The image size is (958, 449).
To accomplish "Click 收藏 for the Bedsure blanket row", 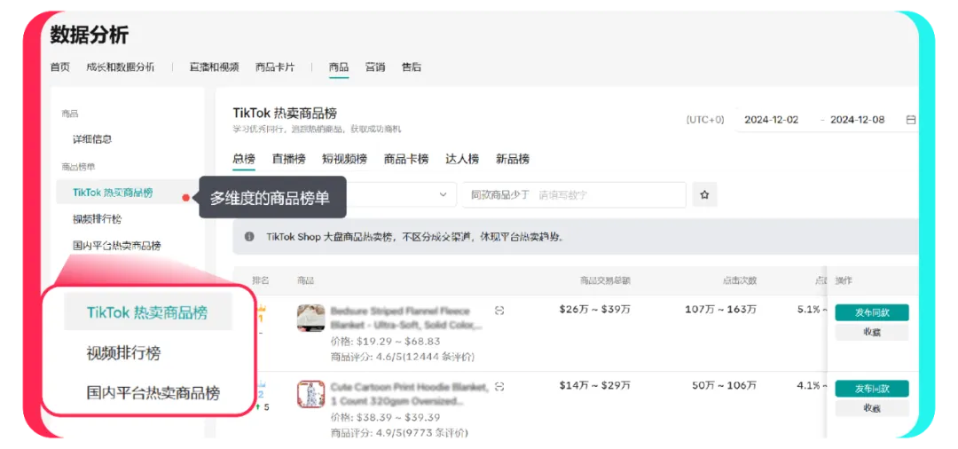I will [872, 333].
